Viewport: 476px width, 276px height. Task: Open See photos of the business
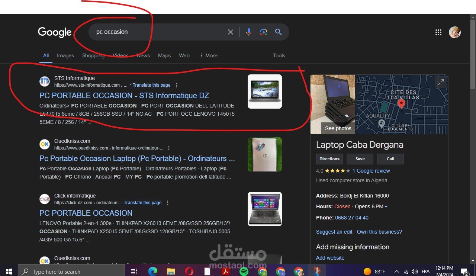(x=338, y=128)
